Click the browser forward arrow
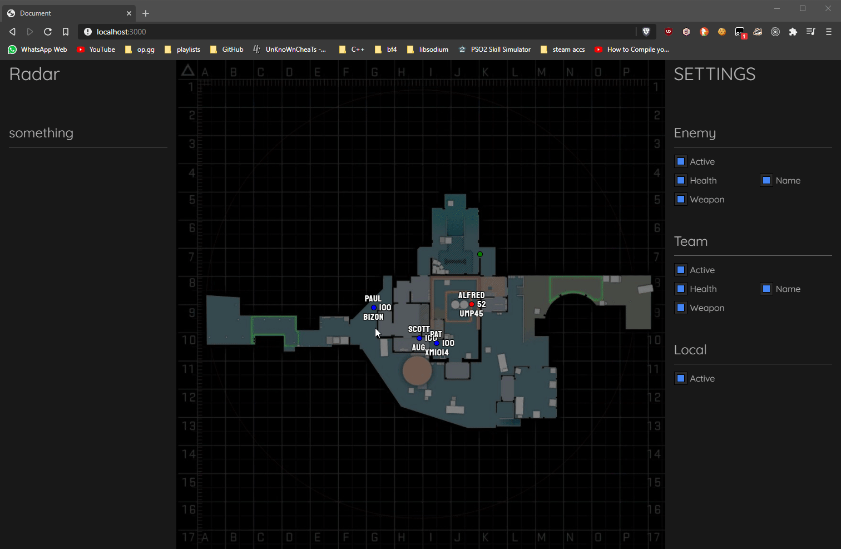Screen dimensions: 841x549 pyautogui.click(x=30, y=32)
